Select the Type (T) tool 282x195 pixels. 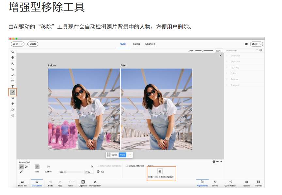[13, 86]
